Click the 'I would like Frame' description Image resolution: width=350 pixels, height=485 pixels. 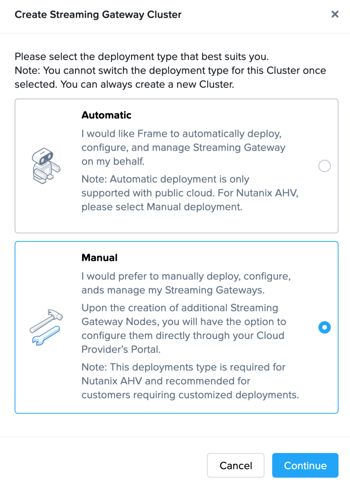pyautogui.click(x=183, y=148)
